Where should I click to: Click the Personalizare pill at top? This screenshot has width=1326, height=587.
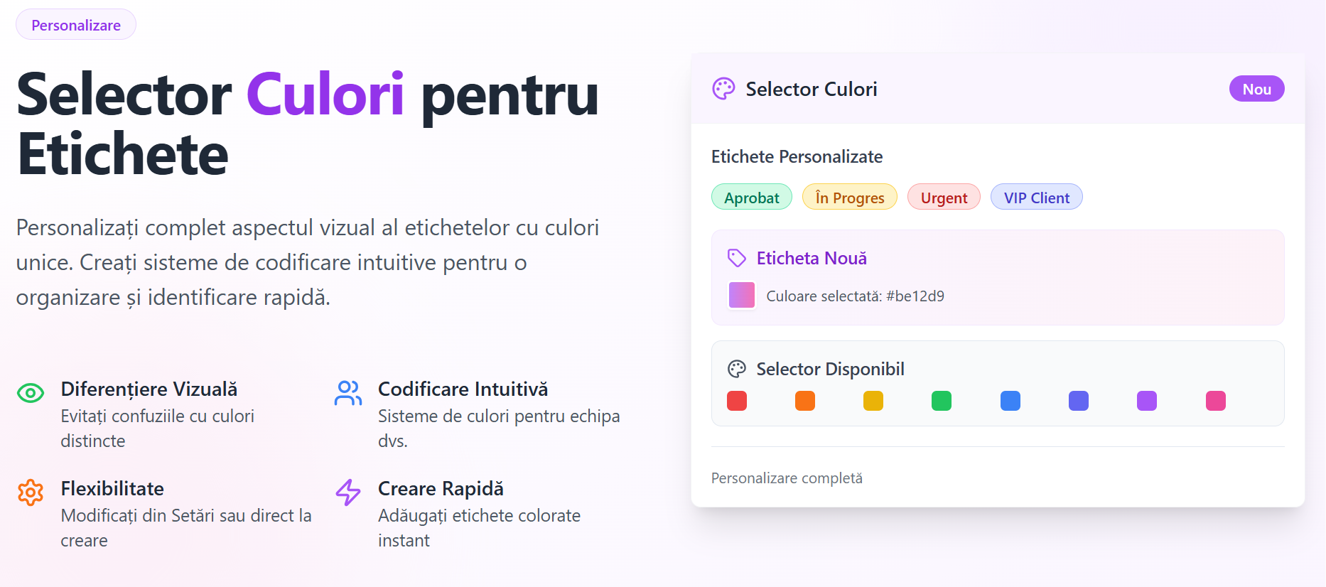(76, 25)
